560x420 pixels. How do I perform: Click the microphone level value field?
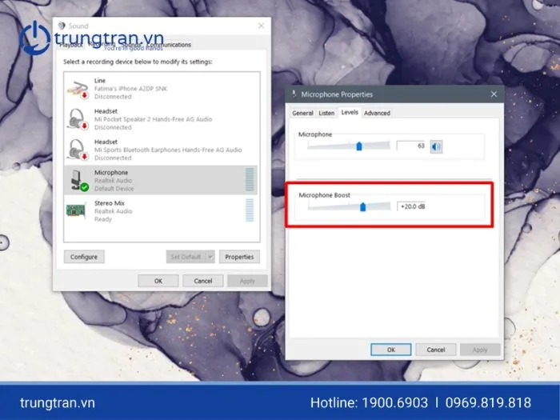coord(410,146)
